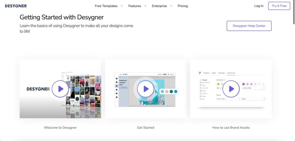Image resolution: width=295 pixels, height=141 pixels.
Task: Click the Welcome to Desygner caption
Action: pos(60,128)
